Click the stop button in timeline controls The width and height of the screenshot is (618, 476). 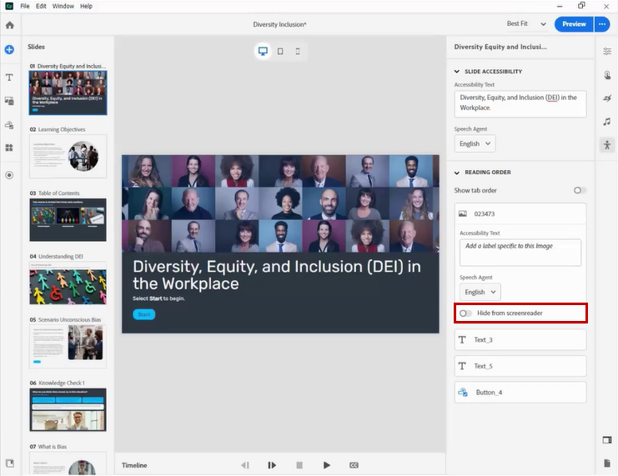tap(299, 465)
